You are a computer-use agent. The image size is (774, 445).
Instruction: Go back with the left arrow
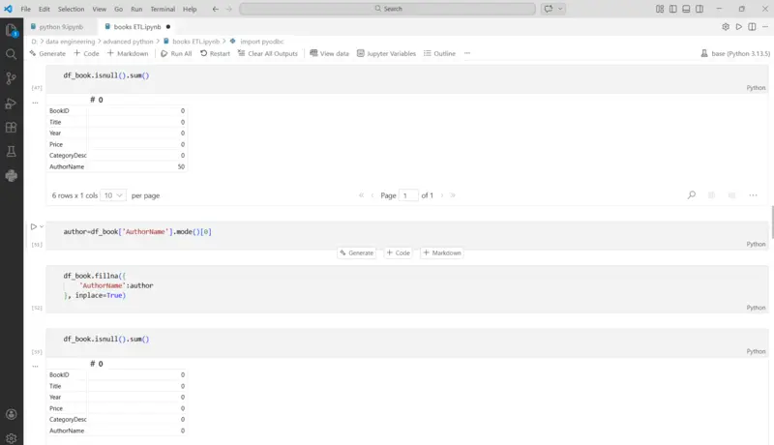(x=215, y=9)
